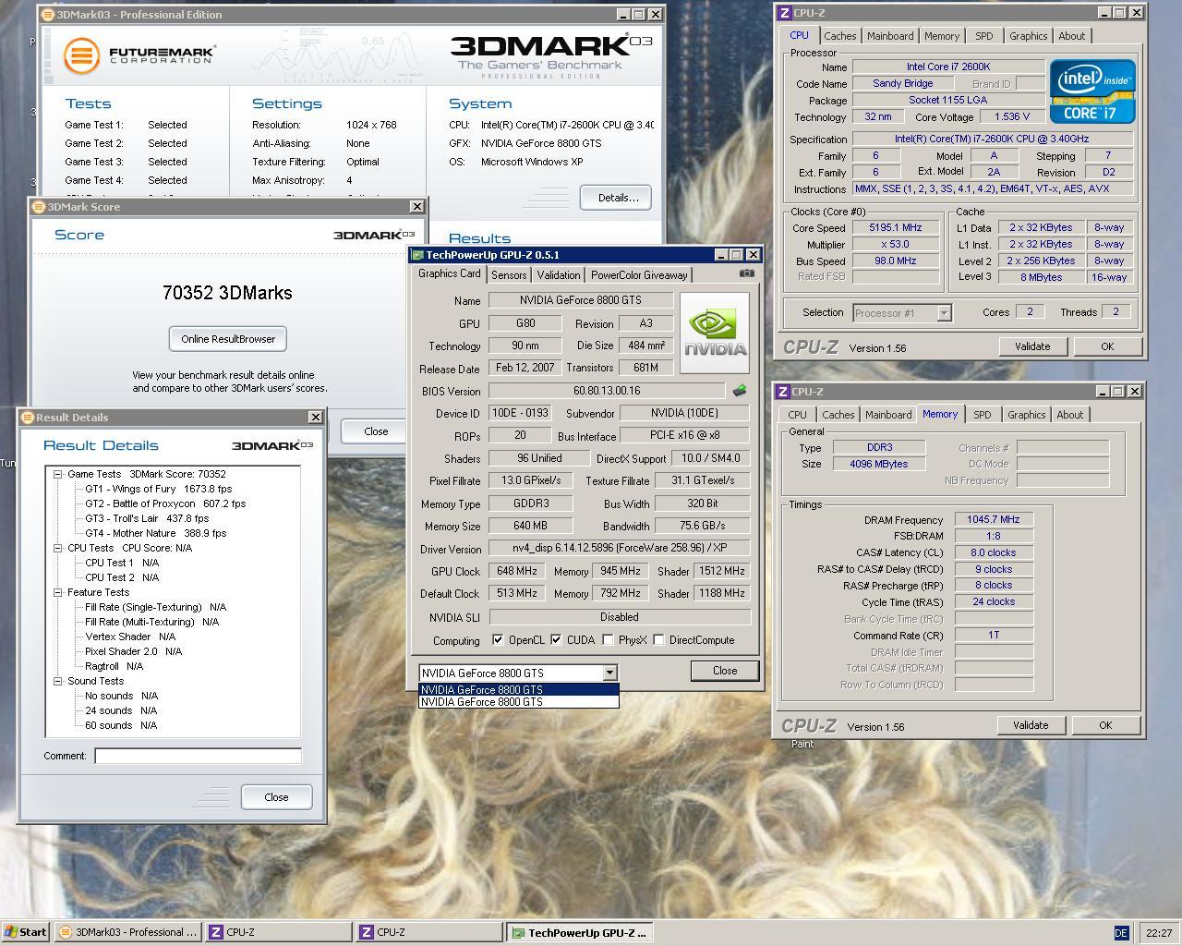Open the Caches tab in upper CPU-Z

[840, 36]
